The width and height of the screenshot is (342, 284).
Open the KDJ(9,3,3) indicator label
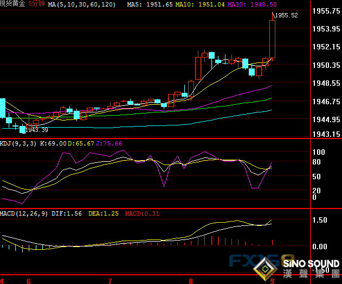(19, 143)
